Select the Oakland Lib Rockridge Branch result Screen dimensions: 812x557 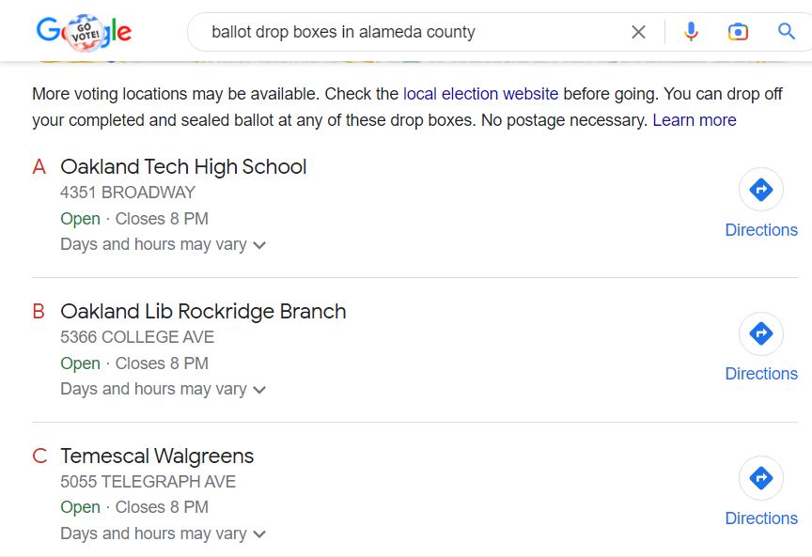coord(203,312)
